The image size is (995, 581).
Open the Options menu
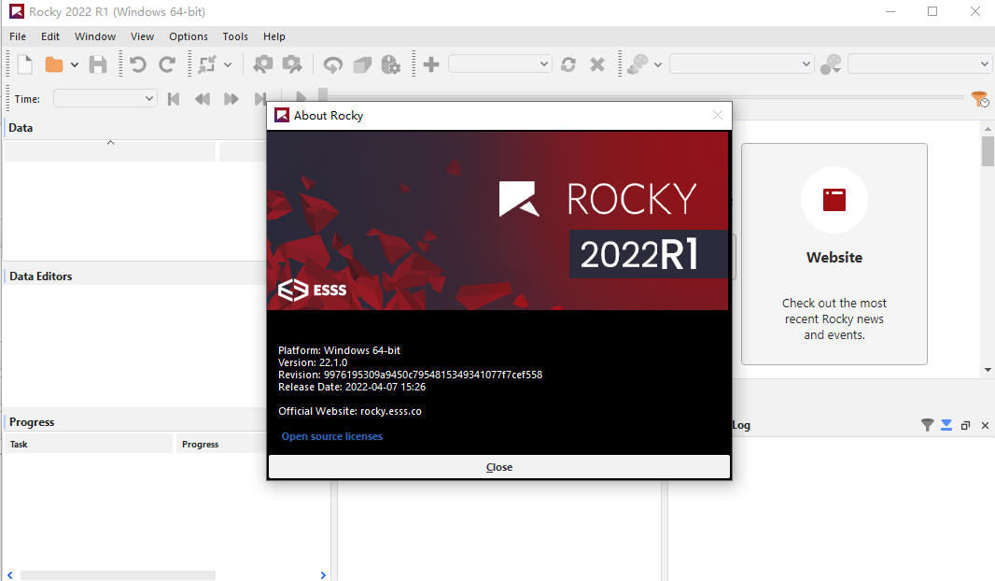coord(189,36)
